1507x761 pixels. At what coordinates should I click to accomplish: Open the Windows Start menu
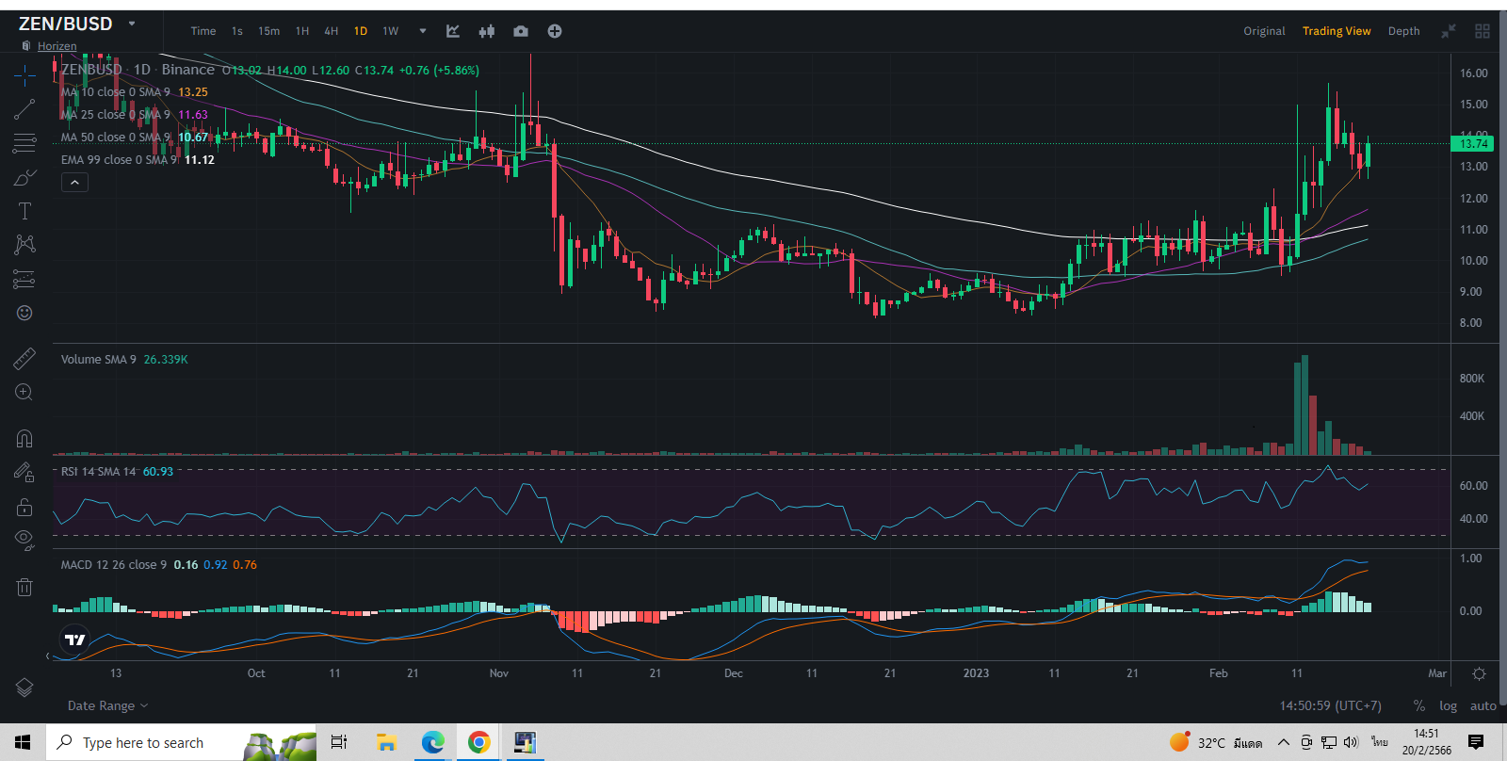(x=23, y=742)
